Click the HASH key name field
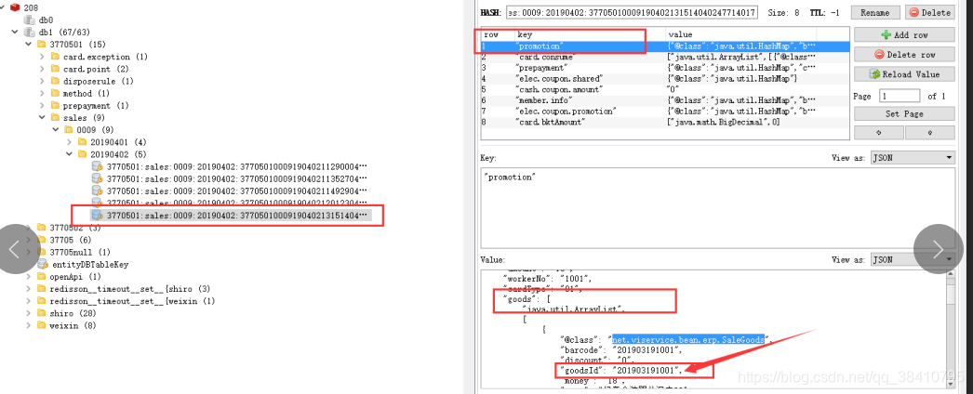 pos(633,12)
